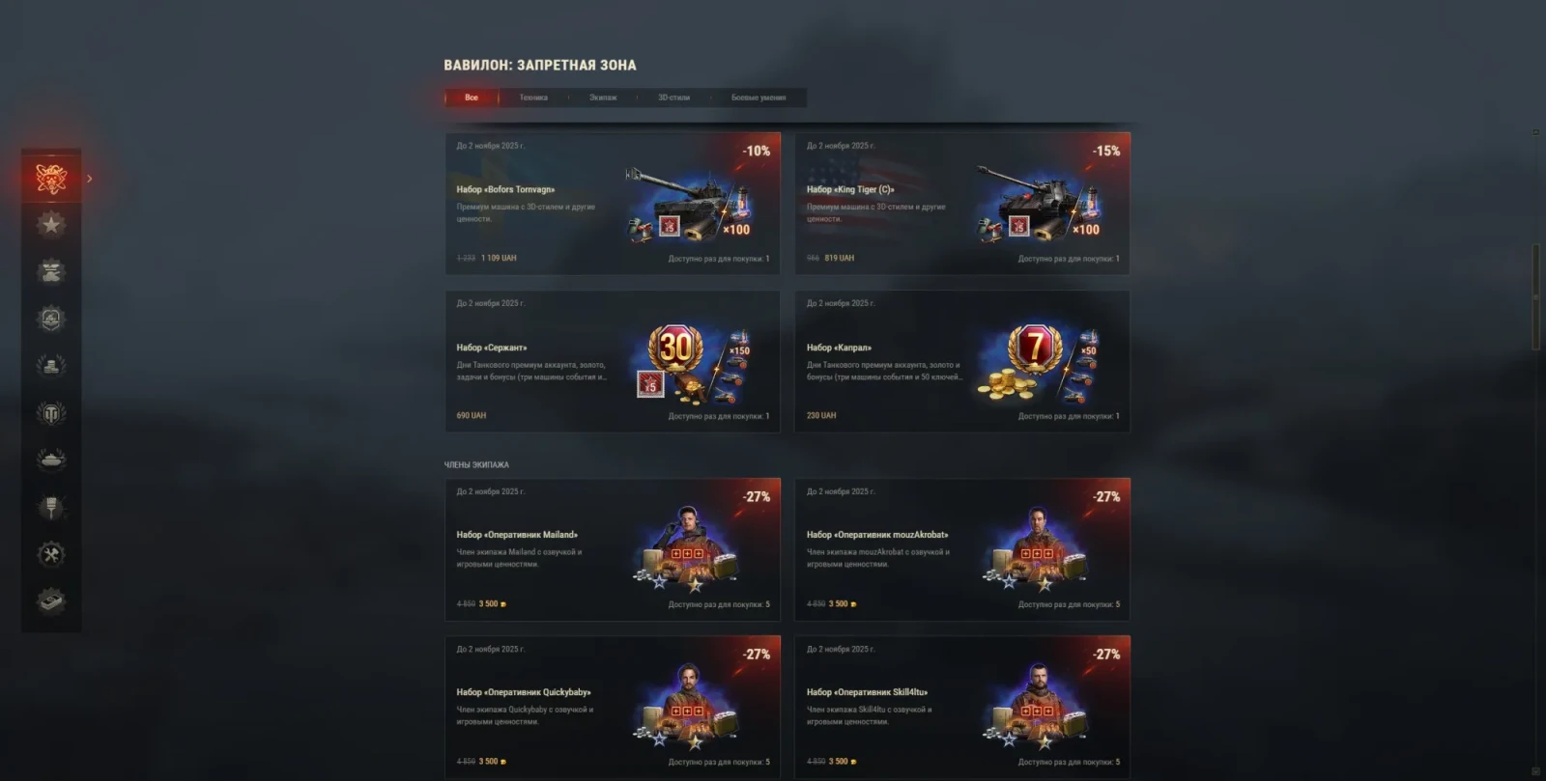The height and width of the screenshot is (781, 1546).
Task: Open the laurel-wreath gold stack sidebar category
Action: point(51,366)
